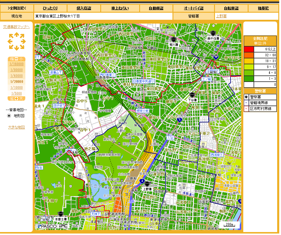Pan the map west with left arrow
The width and height of the screenshot is (281, 235).
coord(10,41)
